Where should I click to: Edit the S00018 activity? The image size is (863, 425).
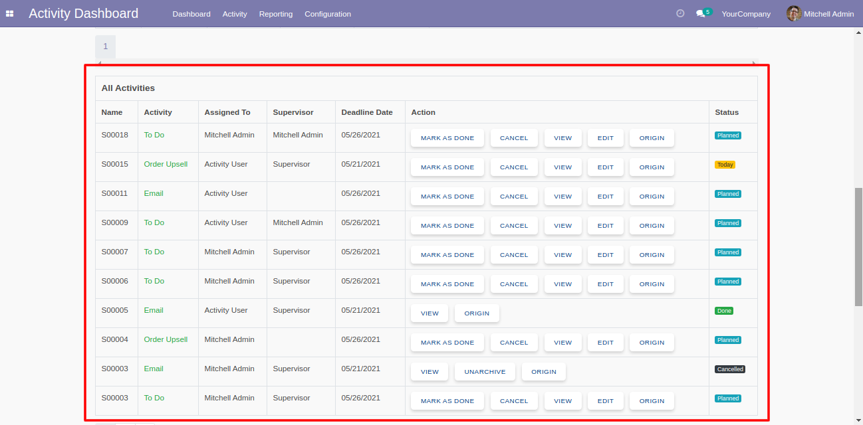click(x=606, y=138)
